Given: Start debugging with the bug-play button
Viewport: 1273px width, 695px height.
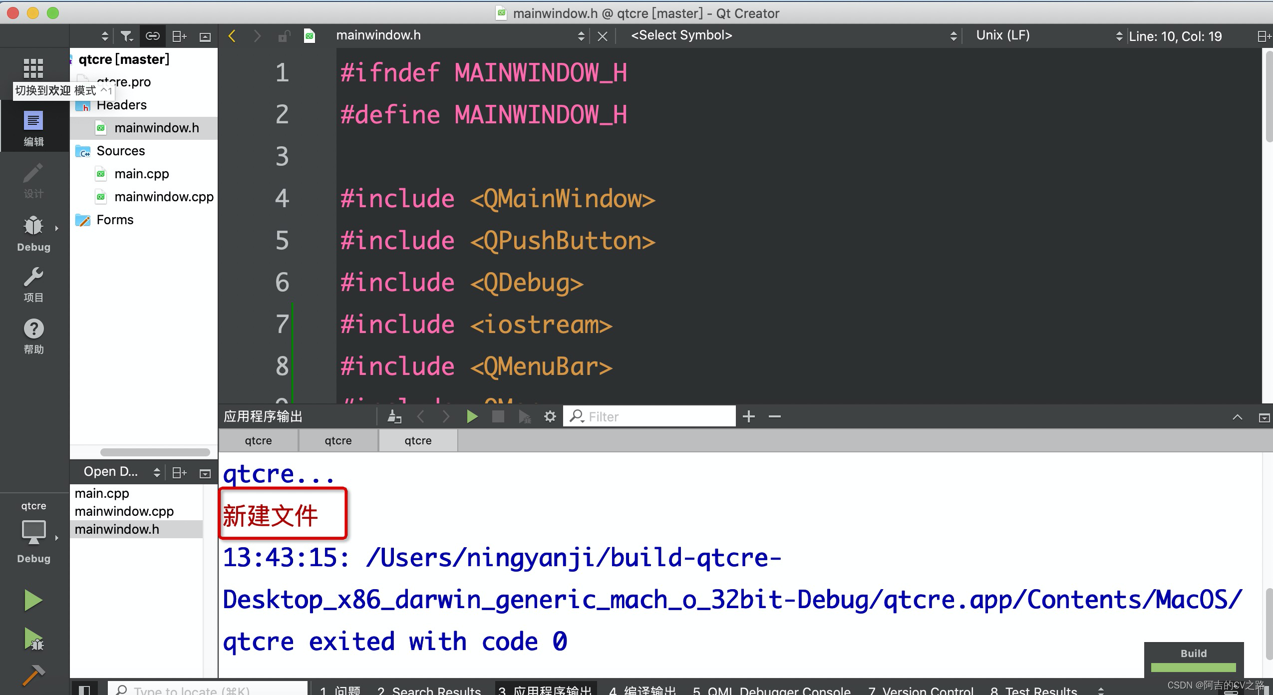Looking at the screenshot, I should tap(33, 639).
